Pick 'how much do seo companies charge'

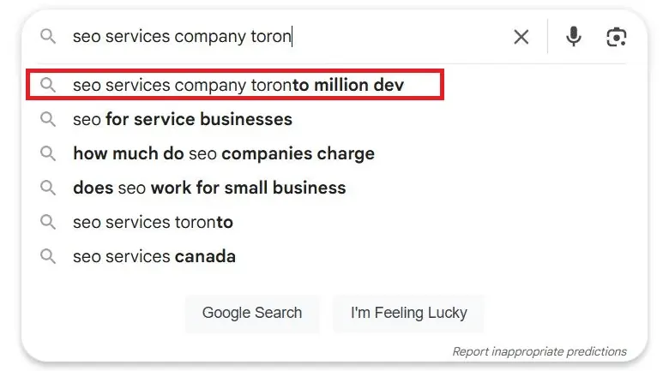tap(224, 153)
